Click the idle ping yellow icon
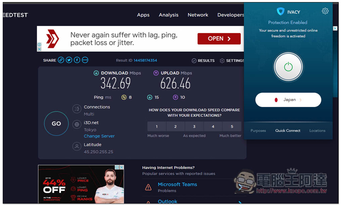This screenshot has height=206, width=341. pyautogui.click(x=124, y=97)
